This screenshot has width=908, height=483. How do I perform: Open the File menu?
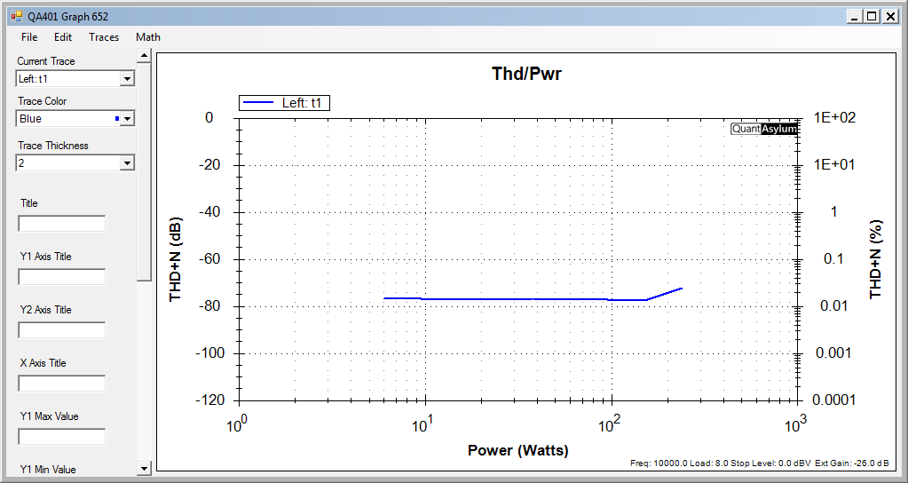pyautogui.click(x=29, y=37)
